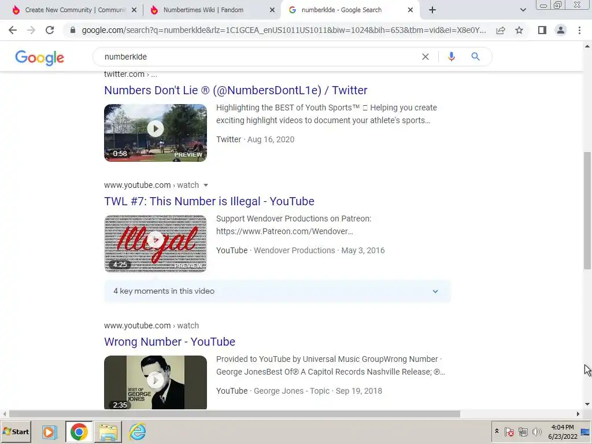Close the Numbertimes Wiki tab
This screenshot has width=592, height=444.
272,10
